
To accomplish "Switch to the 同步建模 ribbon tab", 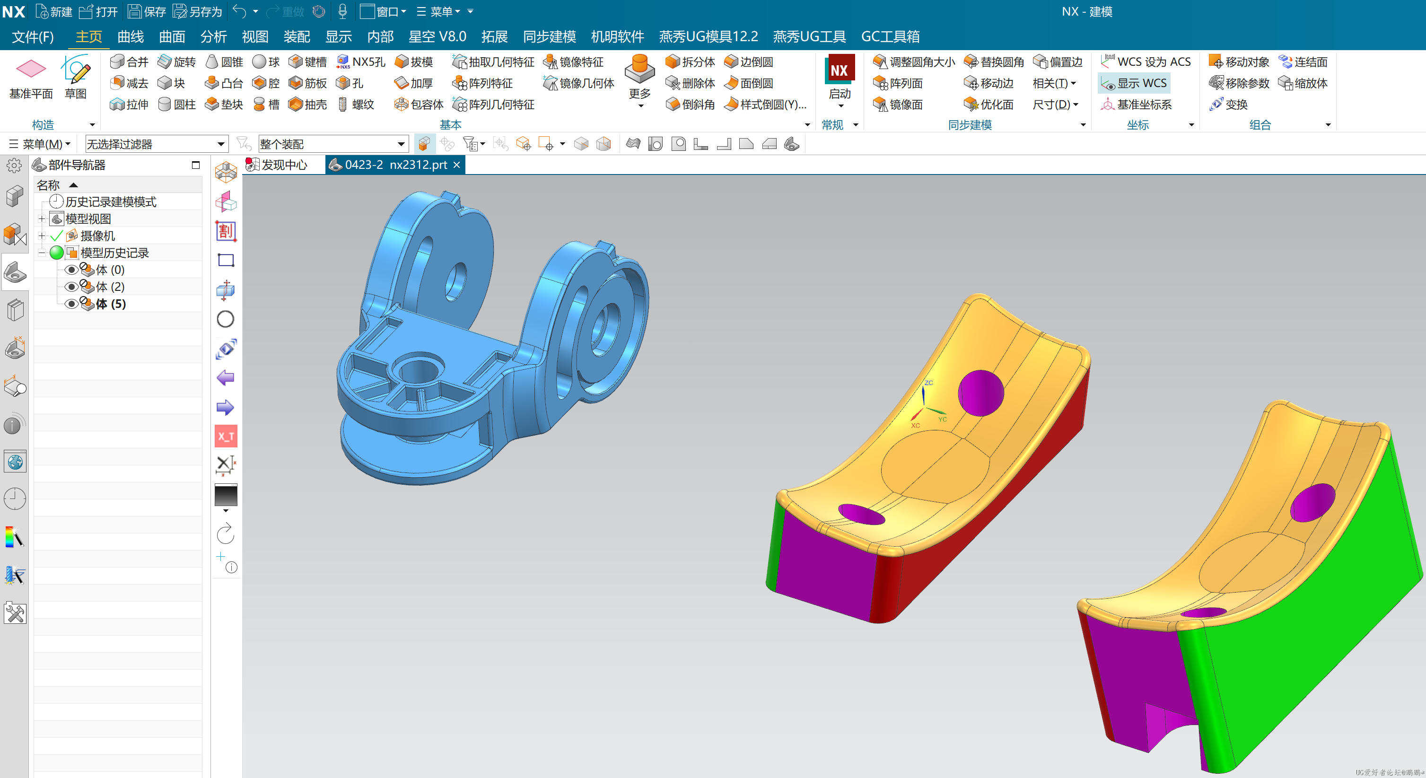I will pos(550,36).
